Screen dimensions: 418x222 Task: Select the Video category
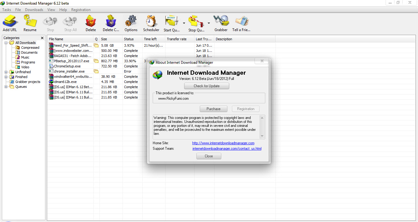25,67
